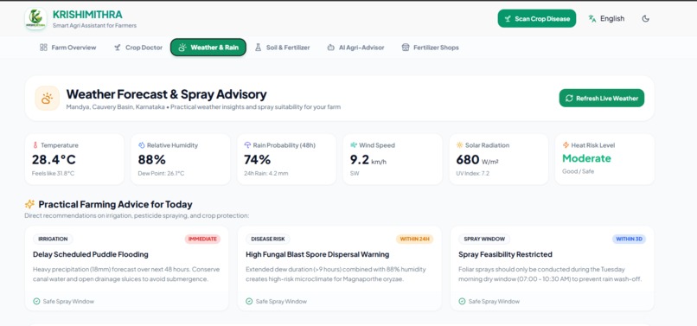Click the Delay Scheduled Puddle Flooding heading
The height and width of the screenshot is (326, 697).
tap(91, 254)
